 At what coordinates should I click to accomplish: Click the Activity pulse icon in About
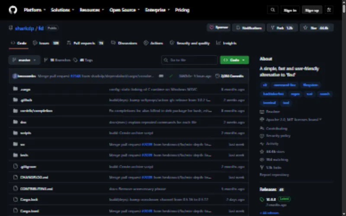(x=262, y=144)
